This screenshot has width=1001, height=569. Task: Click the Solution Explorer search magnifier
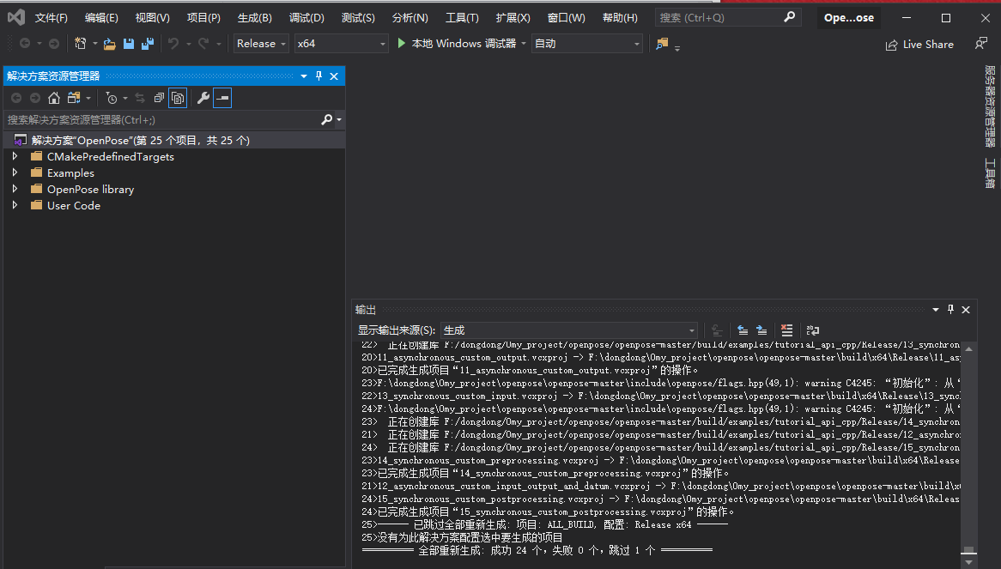(327, 119)
